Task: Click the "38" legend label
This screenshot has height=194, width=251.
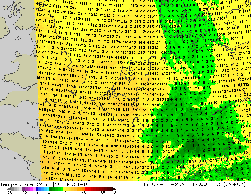Action: tap(103, 192)
